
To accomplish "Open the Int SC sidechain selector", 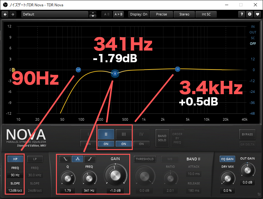I will point(206,15).
